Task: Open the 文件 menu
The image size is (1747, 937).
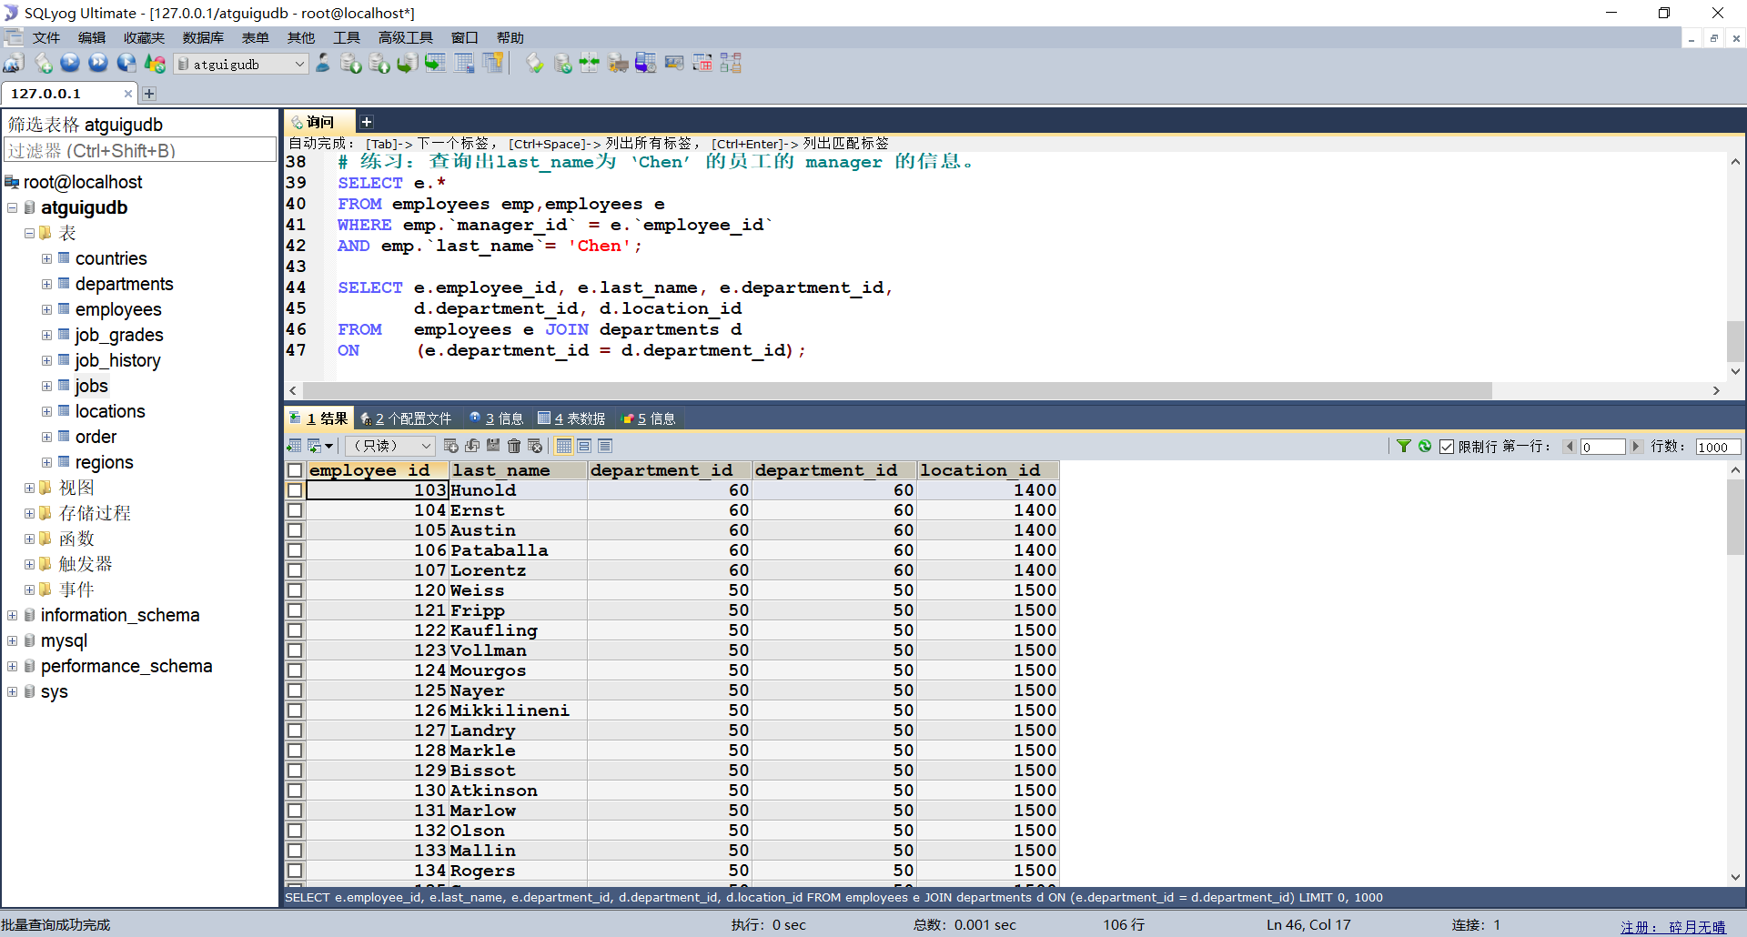Action: 46,37
